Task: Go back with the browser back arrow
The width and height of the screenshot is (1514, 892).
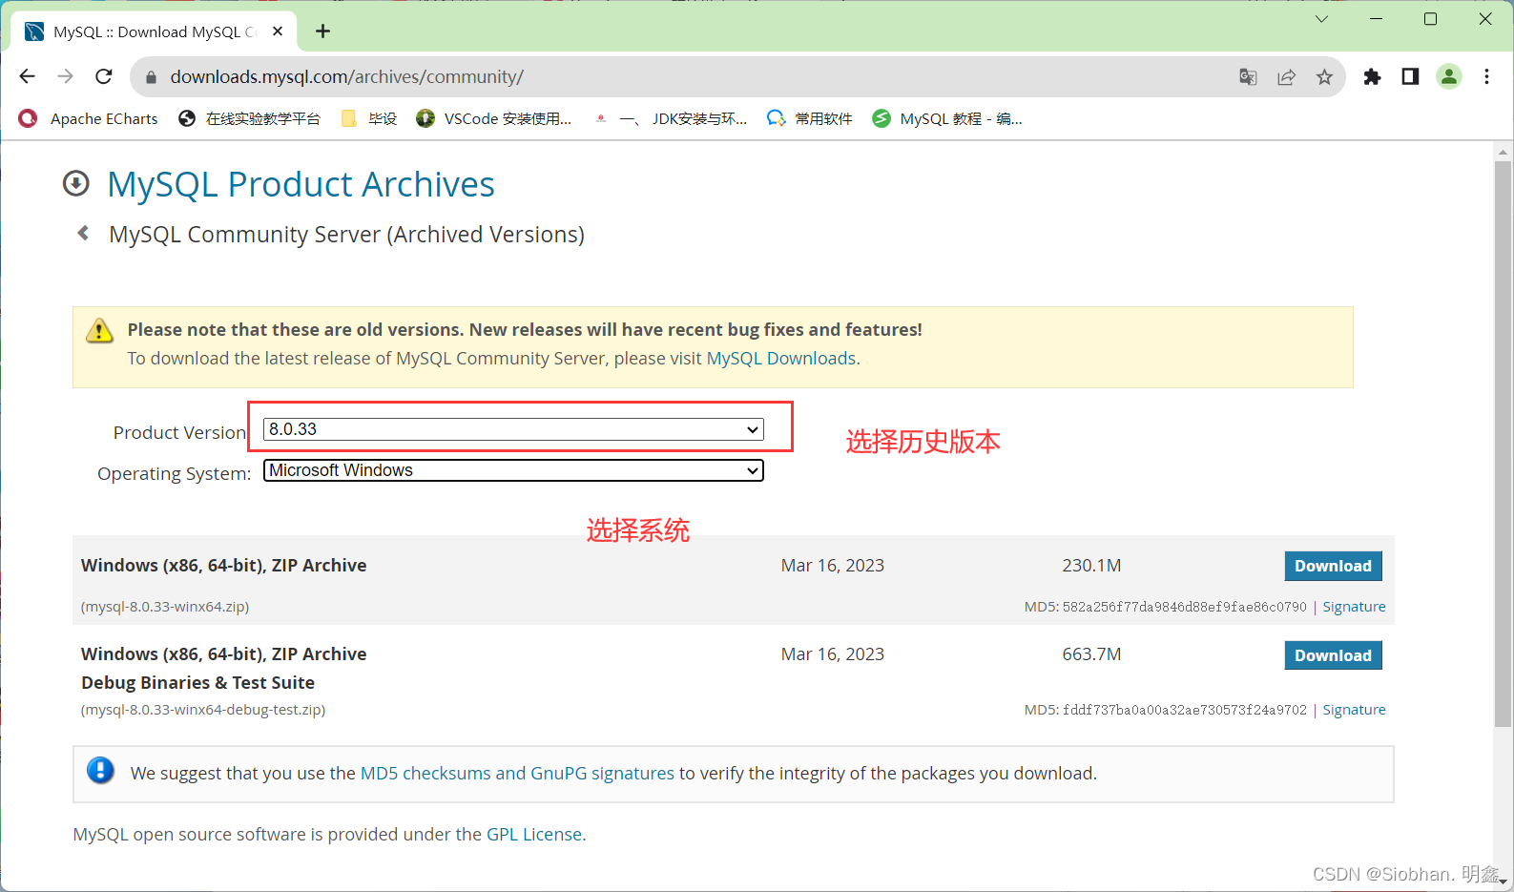Action: tap(27, 76)
